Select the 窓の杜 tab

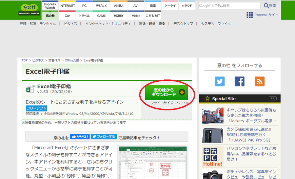click(50, 16)
